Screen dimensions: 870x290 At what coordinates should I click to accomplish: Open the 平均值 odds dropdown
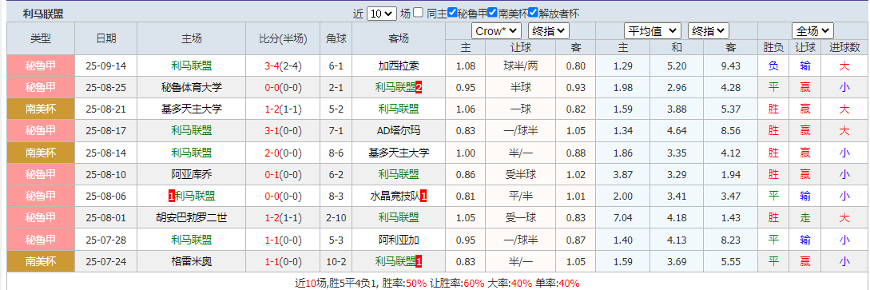[x=653, y=31]
